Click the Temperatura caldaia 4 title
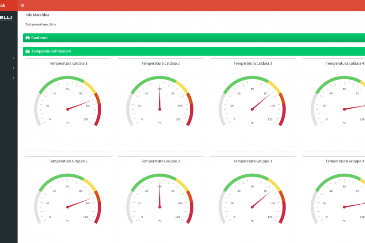Image resolution: width=365 pixels, height=243 pixels. [x=345, y=63]
